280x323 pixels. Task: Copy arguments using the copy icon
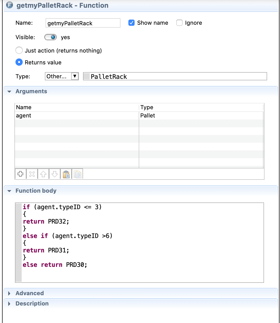tap(77, 174)
